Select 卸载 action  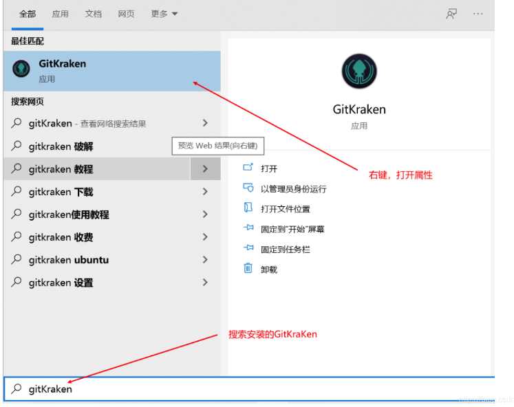[269, 269]
